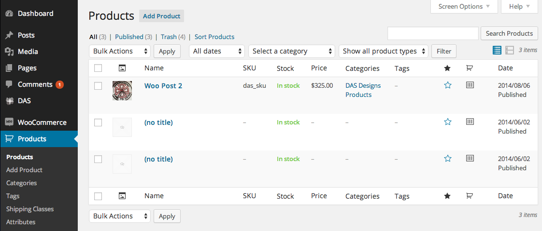Click the featured star in table footer

click(447, 196)
